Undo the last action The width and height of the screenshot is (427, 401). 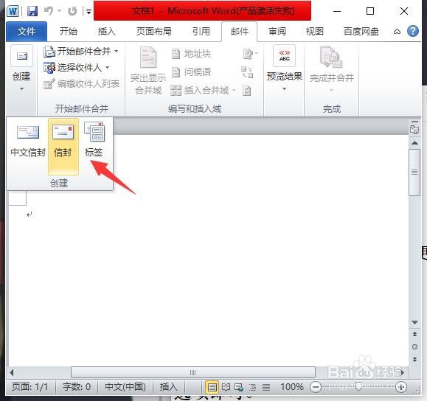pyautogui.click(x=49, y=11)
